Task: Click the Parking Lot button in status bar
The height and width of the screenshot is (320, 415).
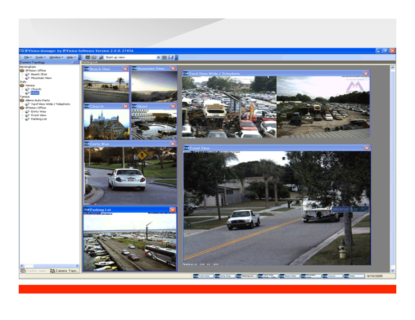Action: point(246,276)
